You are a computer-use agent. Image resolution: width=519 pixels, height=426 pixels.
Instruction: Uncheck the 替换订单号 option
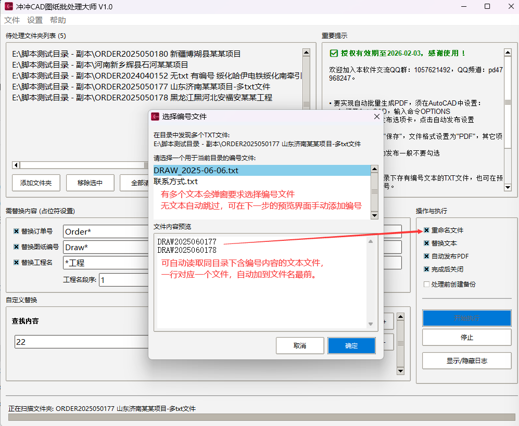[16, 231]
